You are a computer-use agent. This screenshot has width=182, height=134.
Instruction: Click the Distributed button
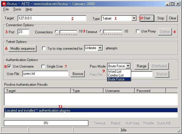tap(159, 66)
